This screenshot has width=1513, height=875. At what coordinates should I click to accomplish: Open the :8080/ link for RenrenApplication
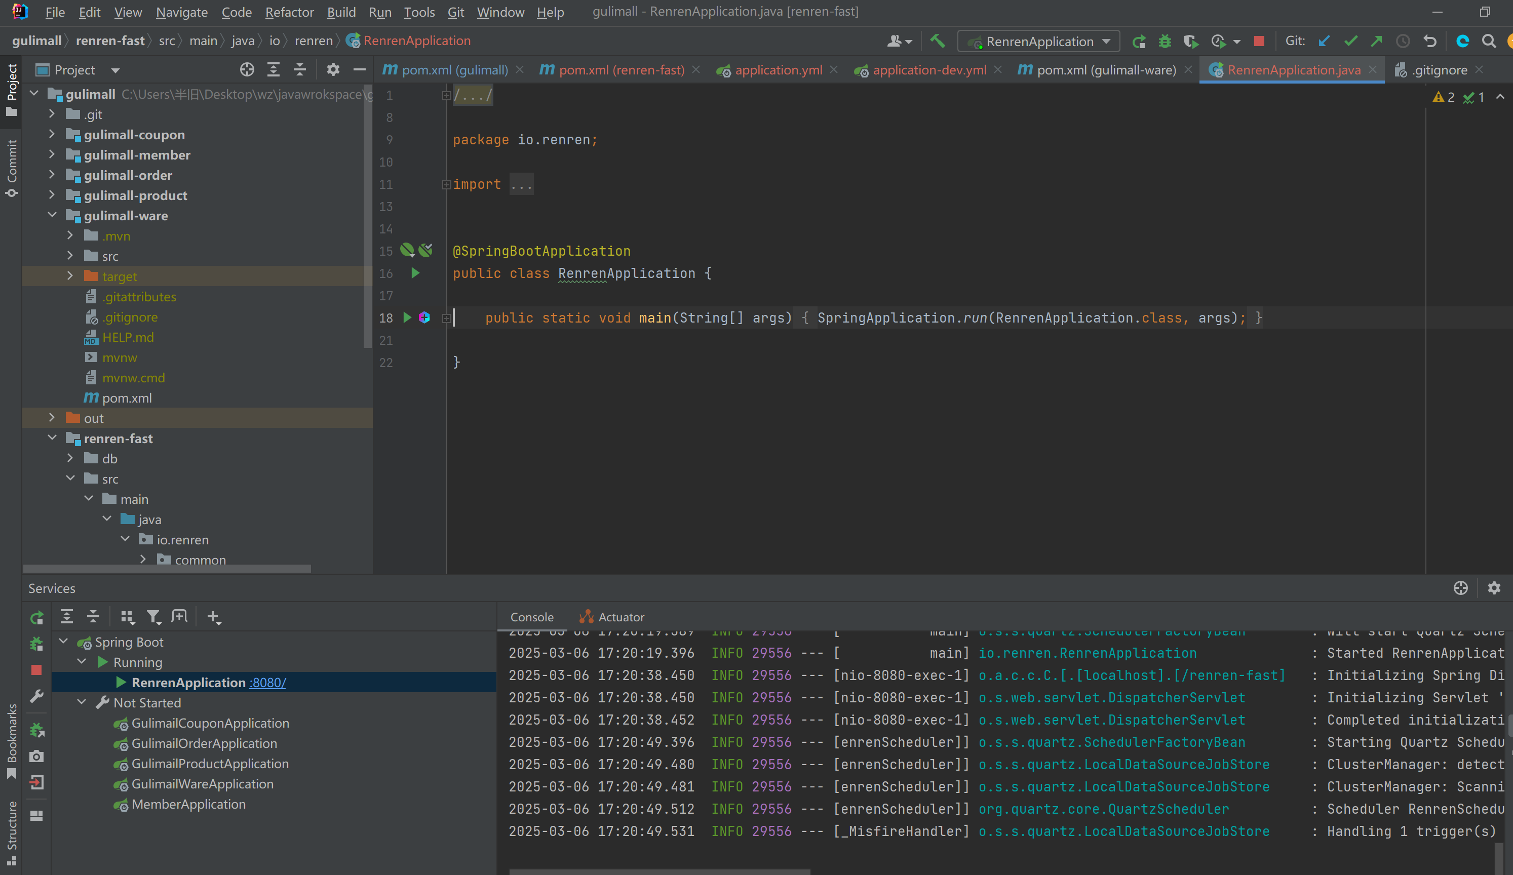click(268, 683)
